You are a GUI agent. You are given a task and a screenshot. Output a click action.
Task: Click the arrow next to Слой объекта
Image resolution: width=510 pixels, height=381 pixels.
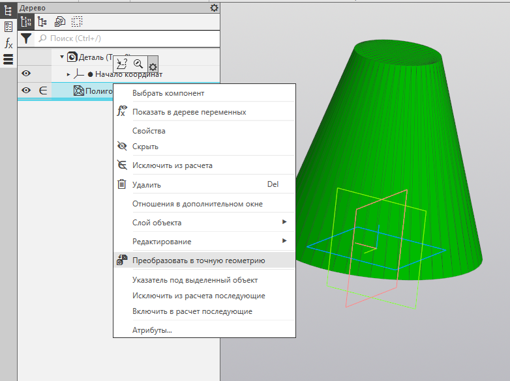point(284,222)
